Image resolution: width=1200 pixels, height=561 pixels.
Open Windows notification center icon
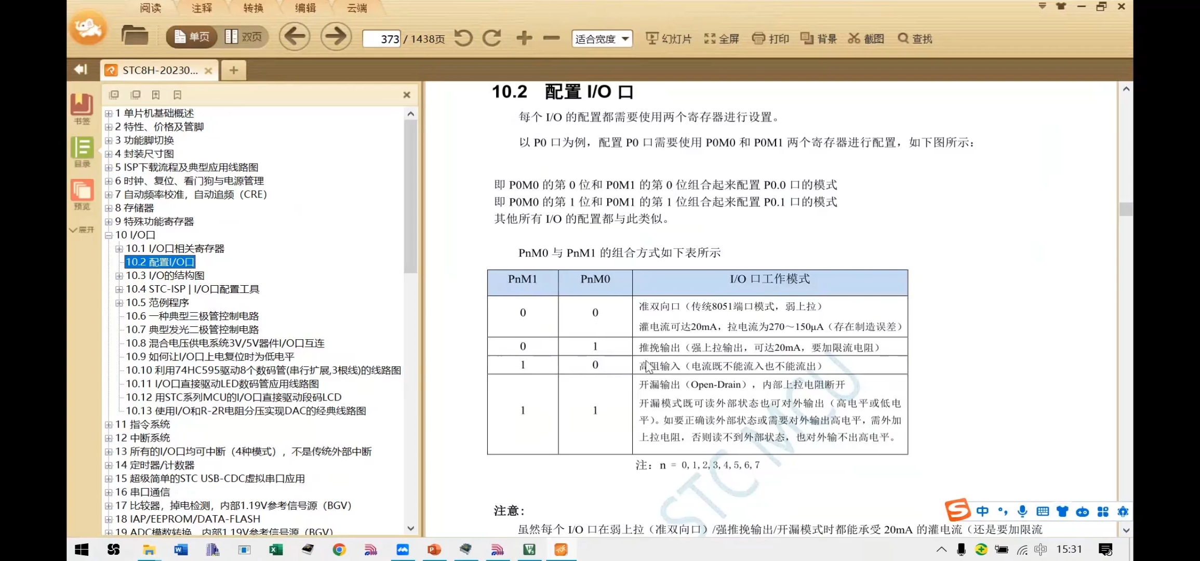pyautogui.click(x=1106, y=550)
